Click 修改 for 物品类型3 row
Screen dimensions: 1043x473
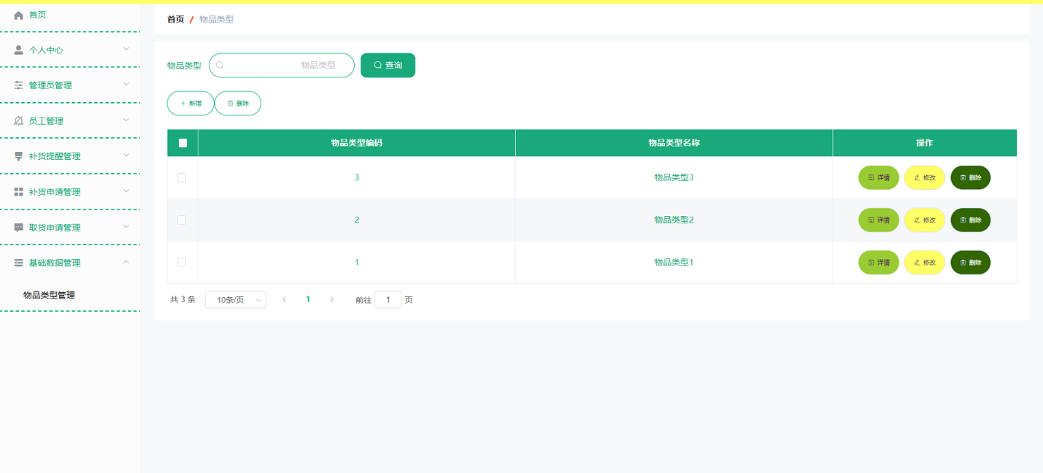pyautogui.click(x=925, y=177)
